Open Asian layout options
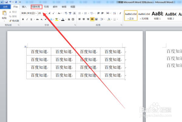The image size is (182, 122). (x=108, y=13)
